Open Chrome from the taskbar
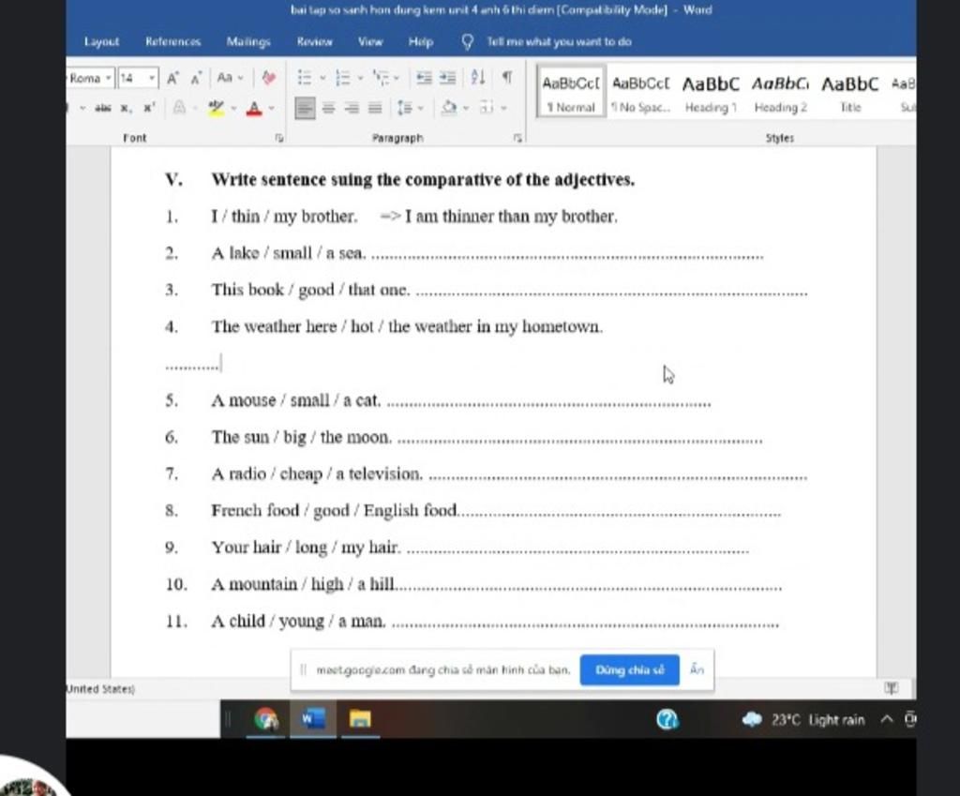This screenshot has height=796, width=960. coord(265,719)
